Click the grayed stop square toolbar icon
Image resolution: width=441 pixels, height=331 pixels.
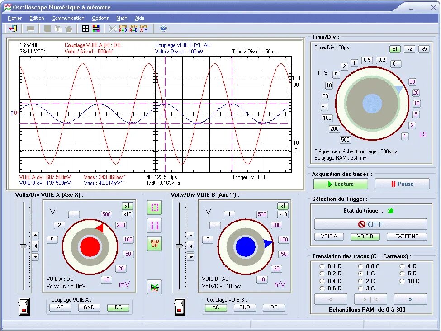pyautogui.click(x=47, y=28)
